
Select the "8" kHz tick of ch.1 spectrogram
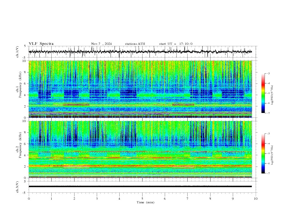click(26, 72)
